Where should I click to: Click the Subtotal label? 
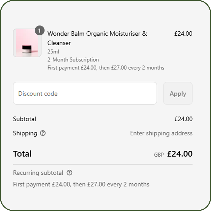24,119
